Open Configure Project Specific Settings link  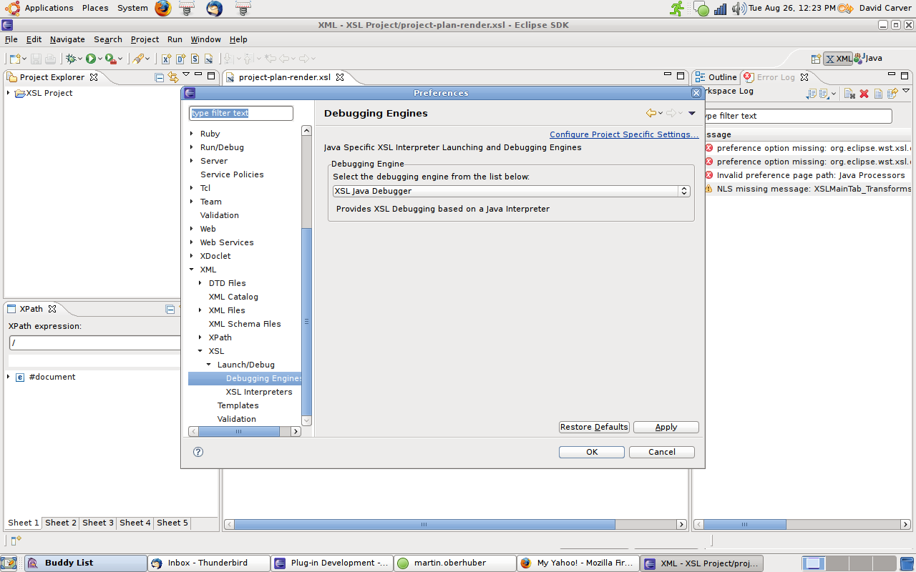pyautogui.click(x=623, y=134)
